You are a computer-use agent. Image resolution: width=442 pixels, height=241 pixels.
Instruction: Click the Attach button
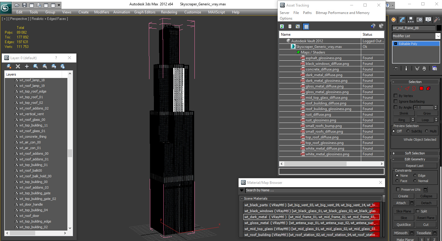401,203
